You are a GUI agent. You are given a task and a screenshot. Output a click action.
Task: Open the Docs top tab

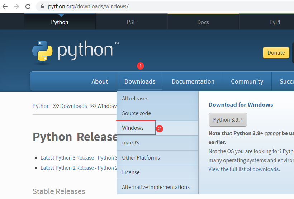pyautogui.click(x=203, y=22)
